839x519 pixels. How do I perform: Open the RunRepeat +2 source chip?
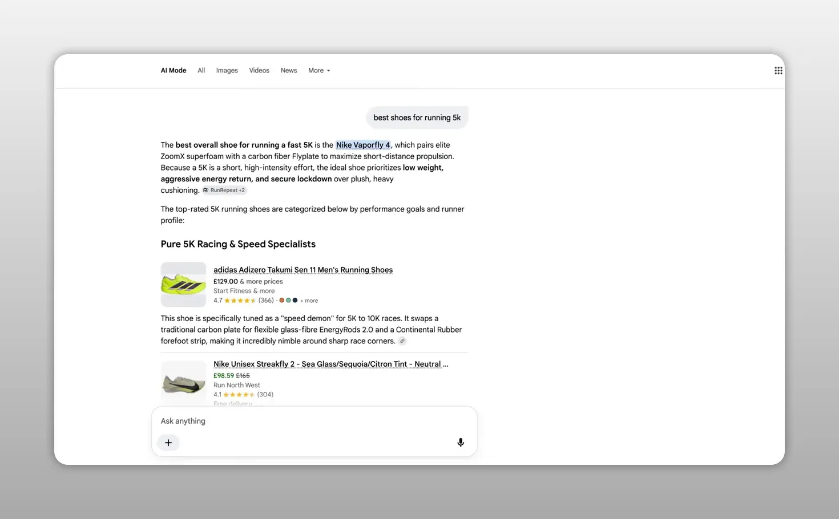coord(224,190)
